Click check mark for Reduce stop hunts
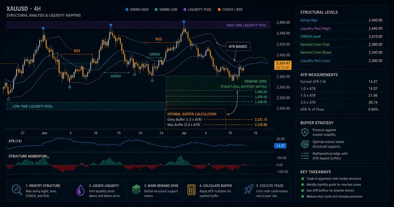 (x=302, y=196)
